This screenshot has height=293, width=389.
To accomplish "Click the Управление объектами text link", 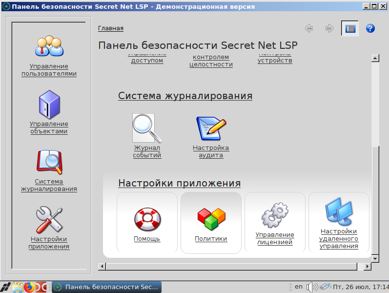I will pyautogui.click(x=49, y=127).
